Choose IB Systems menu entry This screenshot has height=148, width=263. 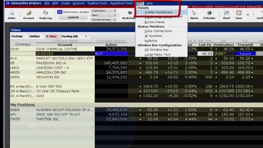[153, 36]
